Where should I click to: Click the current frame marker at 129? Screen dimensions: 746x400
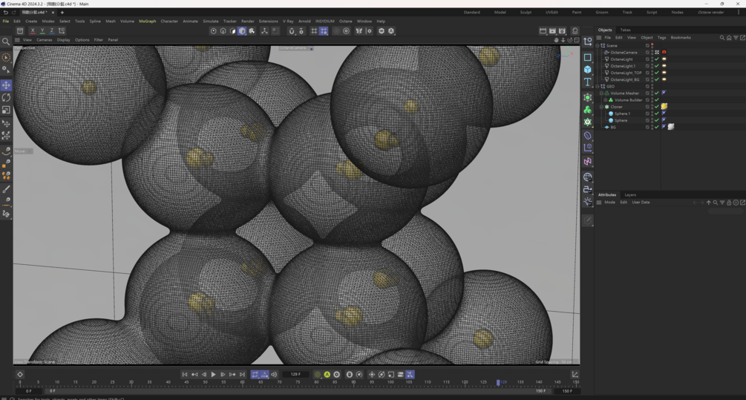[498, 382]
